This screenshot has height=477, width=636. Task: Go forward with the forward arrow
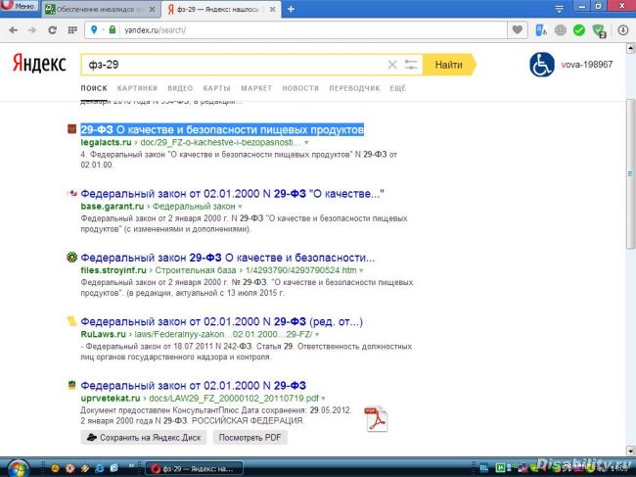[x=32, y=30]
